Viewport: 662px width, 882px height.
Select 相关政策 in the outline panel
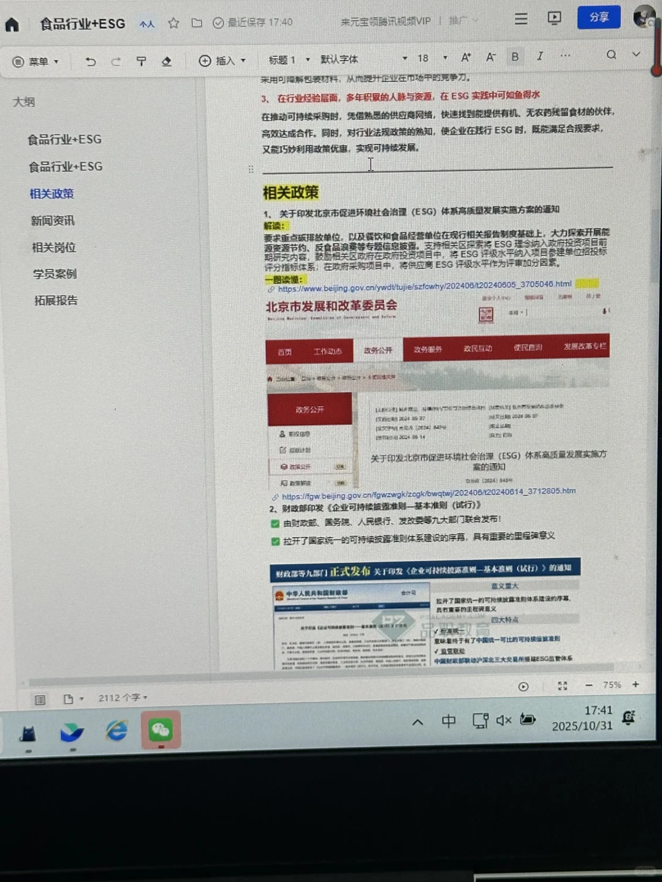(x=52, y=194)
